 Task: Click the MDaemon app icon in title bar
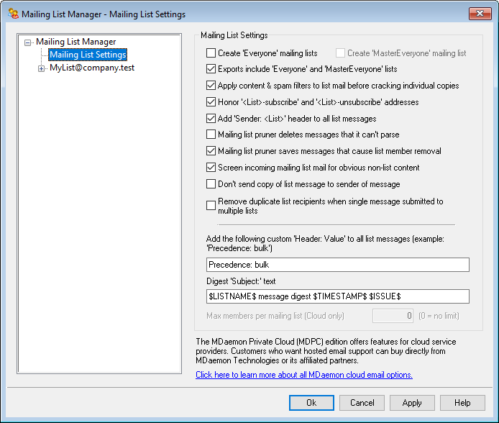click(x=14, y=14)
